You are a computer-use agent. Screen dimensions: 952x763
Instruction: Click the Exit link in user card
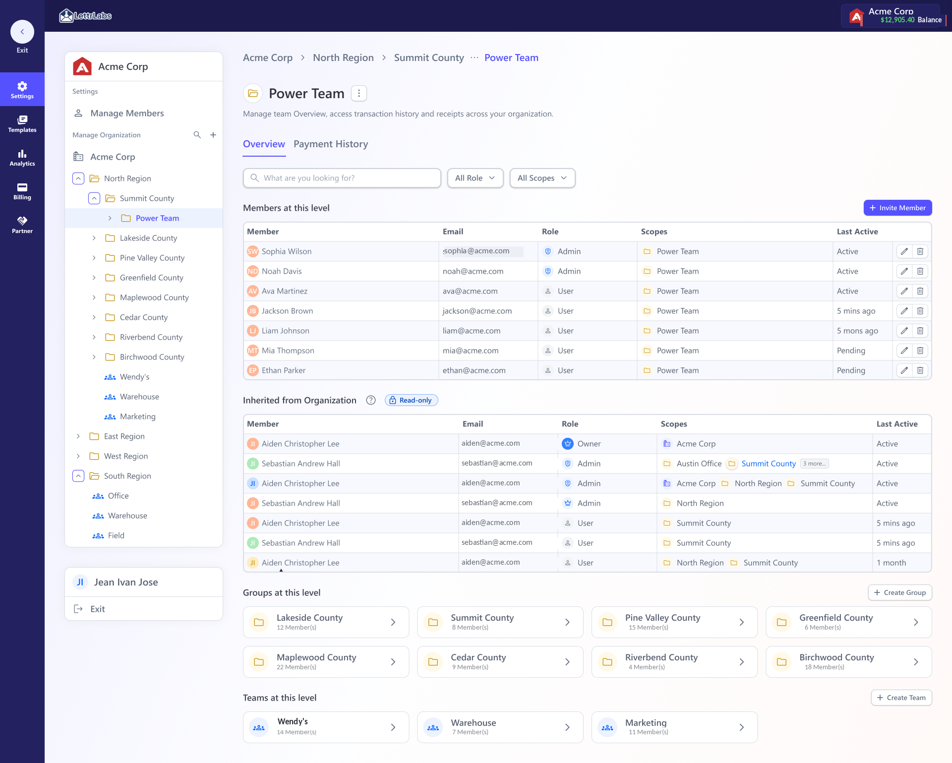(x=98, y=609)
